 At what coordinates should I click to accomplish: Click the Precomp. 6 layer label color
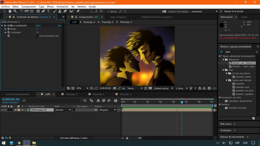19,110
